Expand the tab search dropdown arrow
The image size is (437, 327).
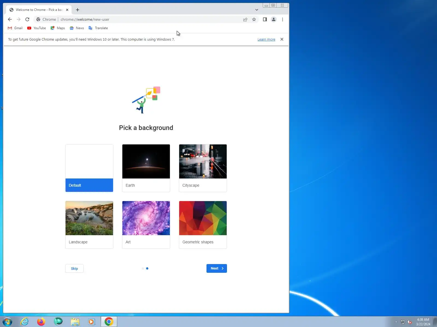point(256,10)
